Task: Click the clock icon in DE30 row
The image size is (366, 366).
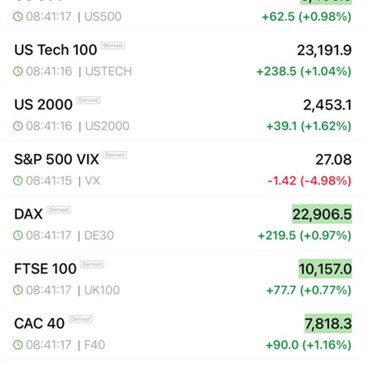Action: (x=18, y=235)
